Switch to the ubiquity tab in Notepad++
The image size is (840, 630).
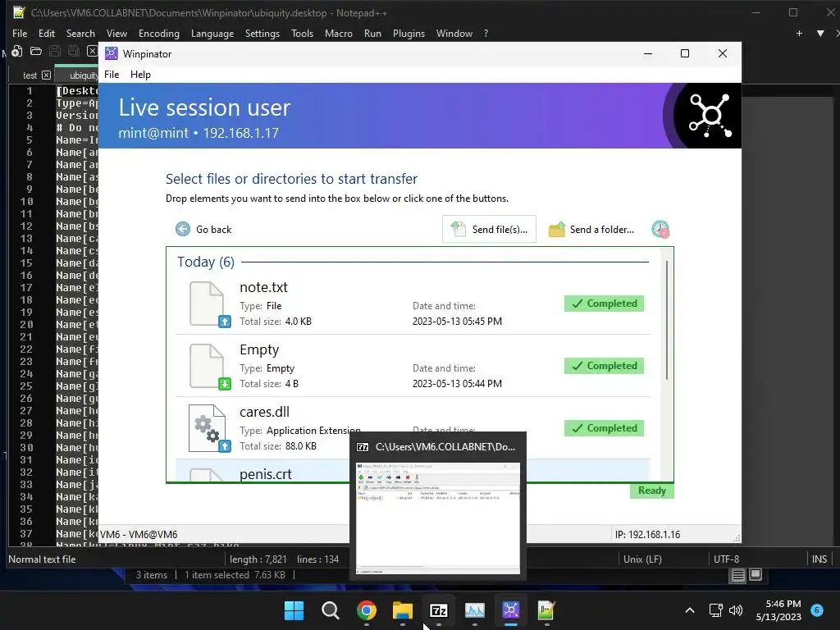coord(77,75)
